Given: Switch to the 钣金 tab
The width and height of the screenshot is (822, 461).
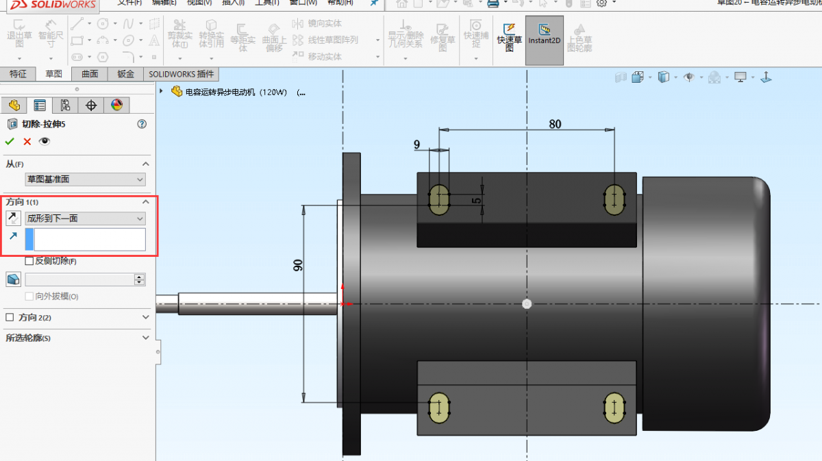Looking at the screenshot, I should pos(125,74).
